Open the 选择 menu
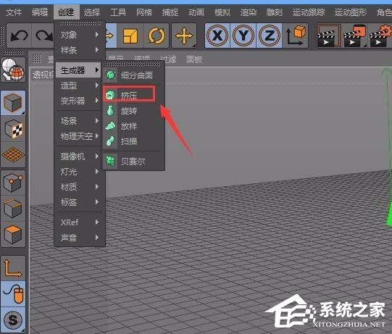Screen dimensions: 392x334 (92, 12)
